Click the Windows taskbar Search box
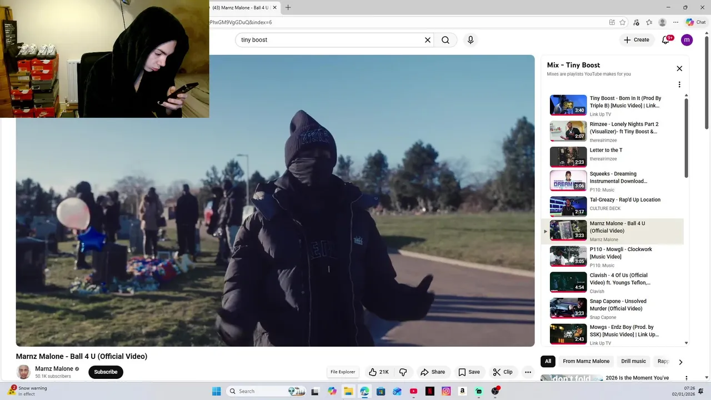Screen dimensions: 711x400 tap(267, 391)
